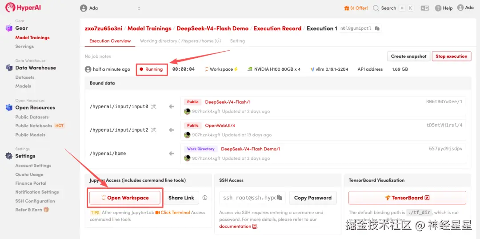Click the Settings gear icon

(x=9, y=156)
